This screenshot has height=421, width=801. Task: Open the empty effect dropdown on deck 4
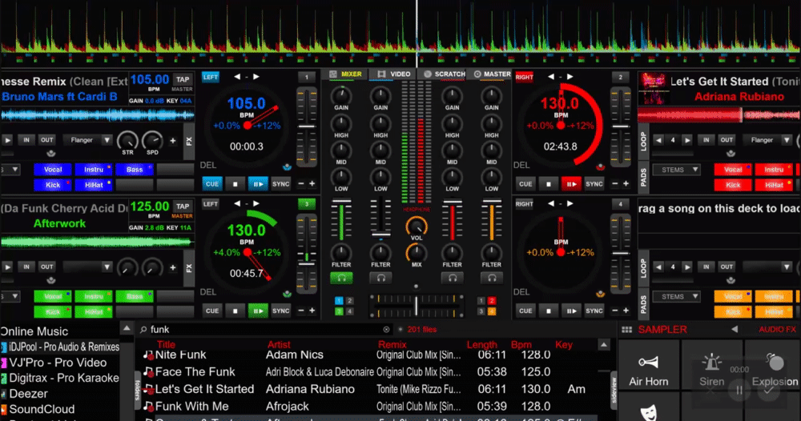coord(767,267)
